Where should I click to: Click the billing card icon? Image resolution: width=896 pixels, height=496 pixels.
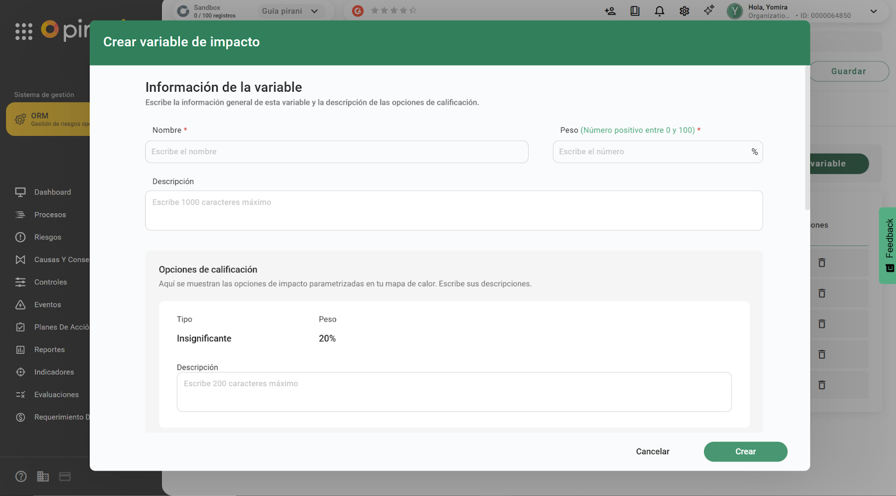coord(65,476)
